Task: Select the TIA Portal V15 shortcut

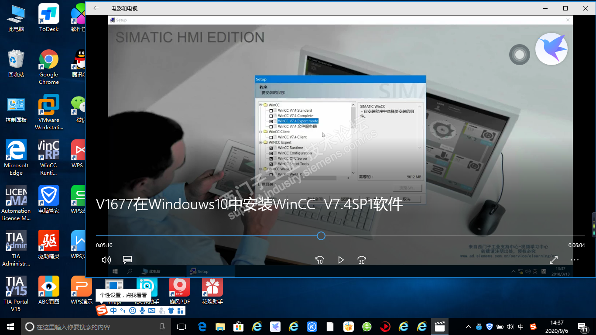Action: click(x=16, y=294)
